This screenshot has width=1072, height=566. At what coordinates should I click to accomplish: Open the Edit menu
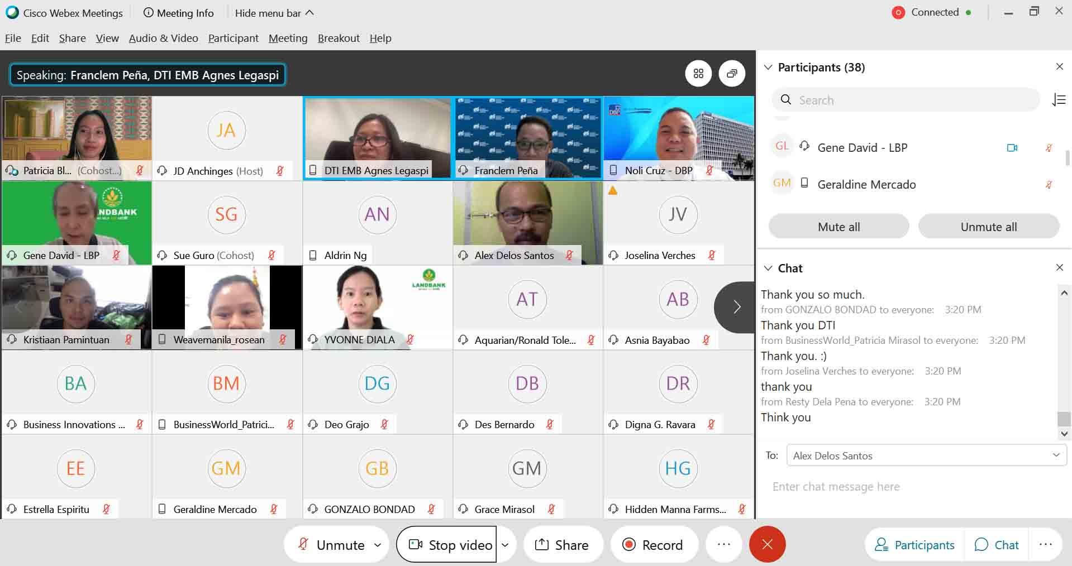click(x=40, y=38)
